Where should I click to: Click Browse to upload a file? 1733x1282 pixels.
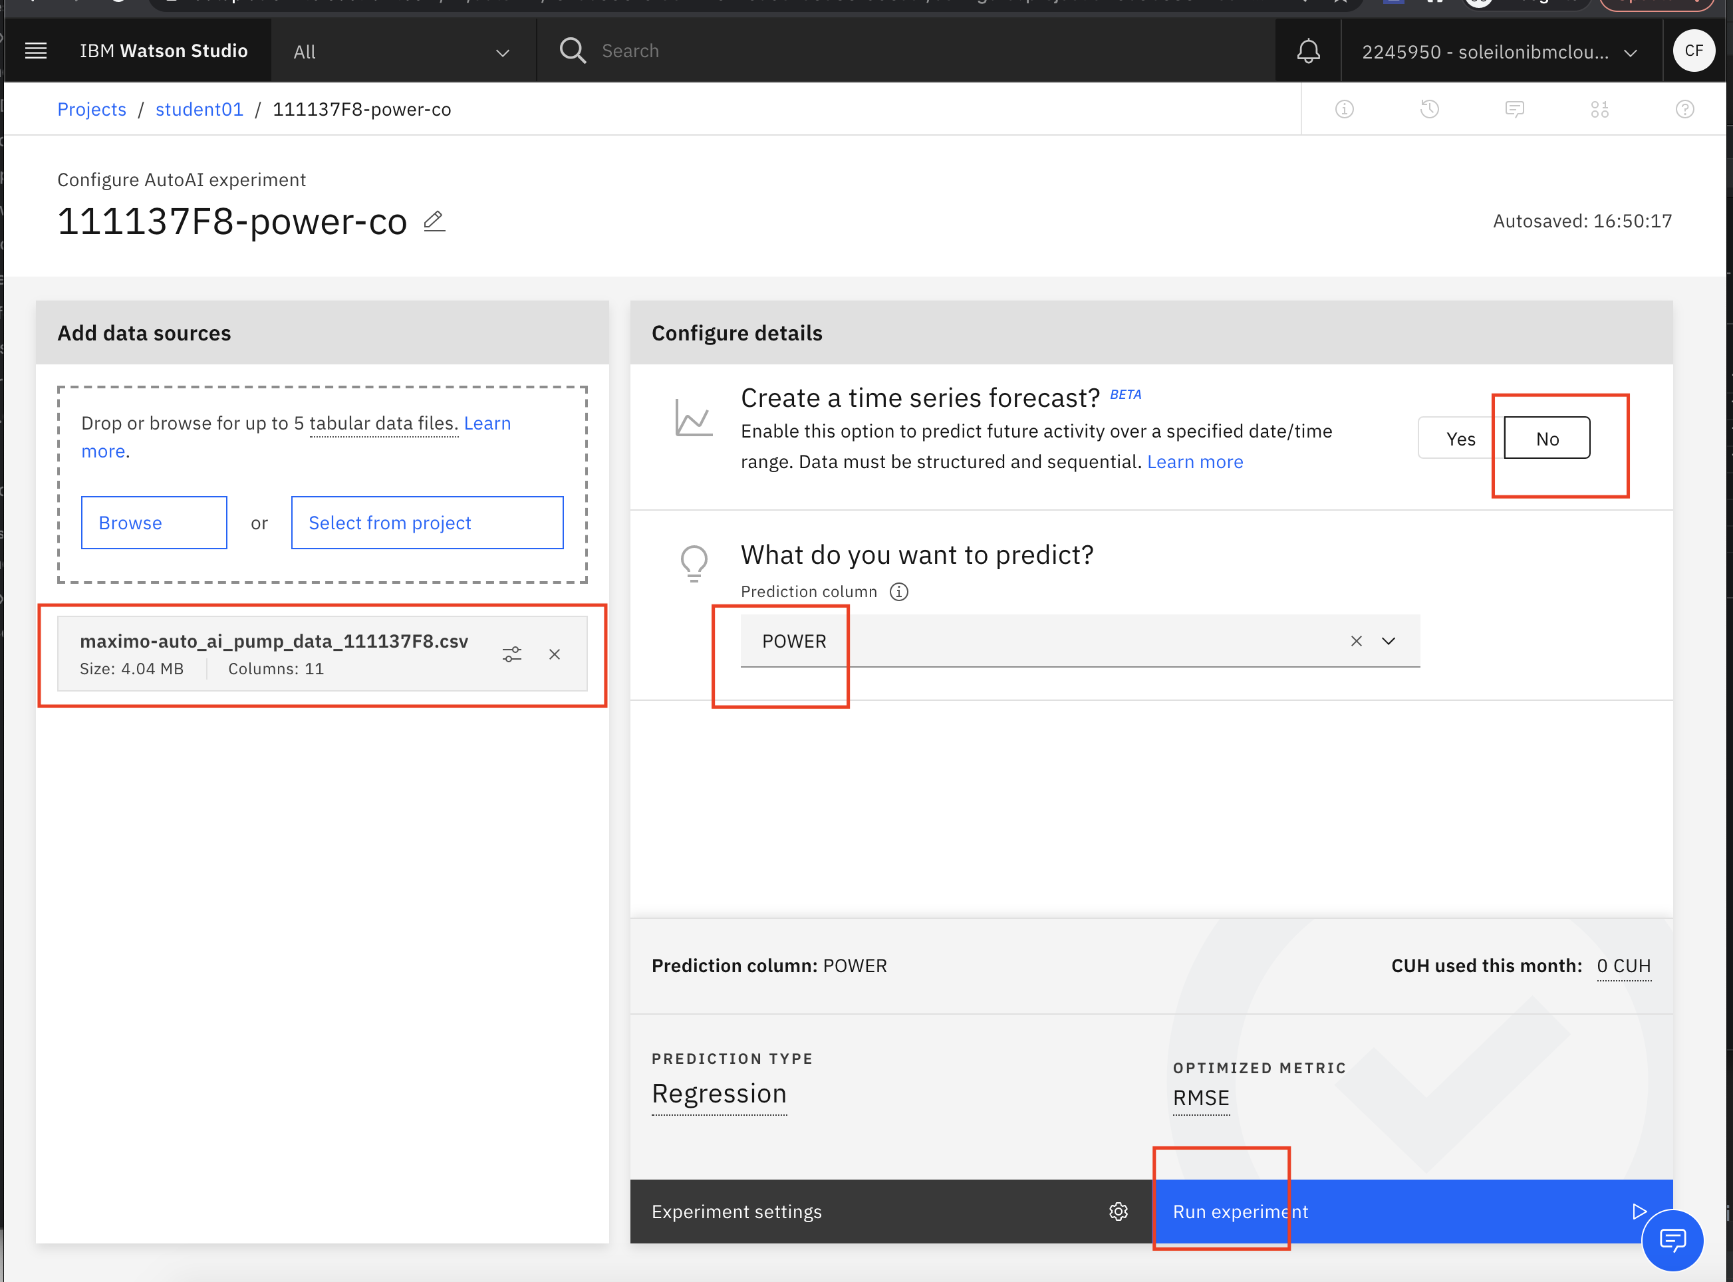tap(154, 522)
